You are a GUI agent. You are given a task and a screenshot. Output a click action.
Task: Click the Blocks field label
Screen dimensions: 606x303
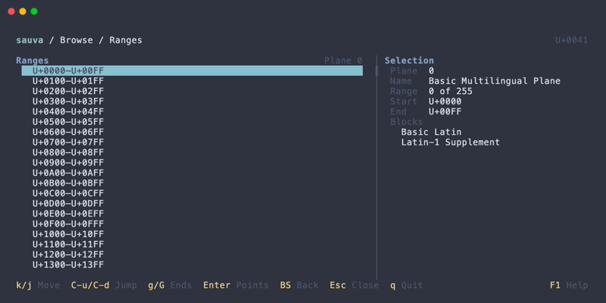[x=406, y=122]
